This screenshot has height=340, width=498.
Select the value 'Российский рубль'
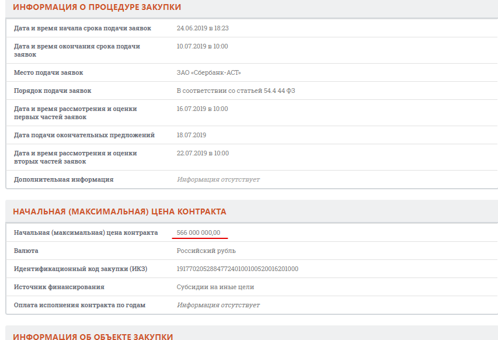coord(206,251)
